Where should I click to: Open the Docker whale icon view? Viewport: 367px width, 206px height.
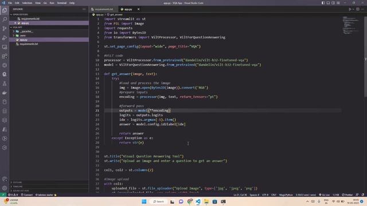tap(5, 93)
